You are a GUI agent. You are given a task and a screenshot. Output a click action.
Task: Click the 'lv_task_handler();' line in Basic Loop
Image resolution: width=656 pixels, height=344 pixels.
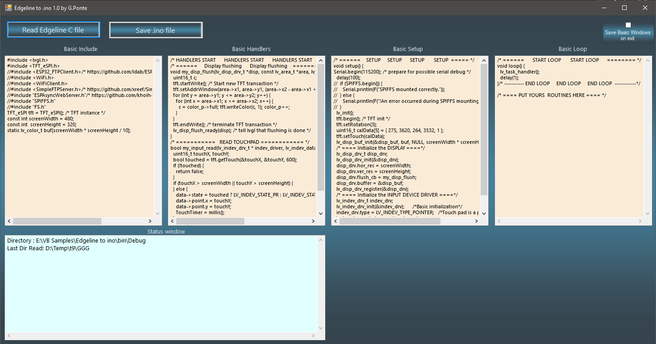[519, 72]
